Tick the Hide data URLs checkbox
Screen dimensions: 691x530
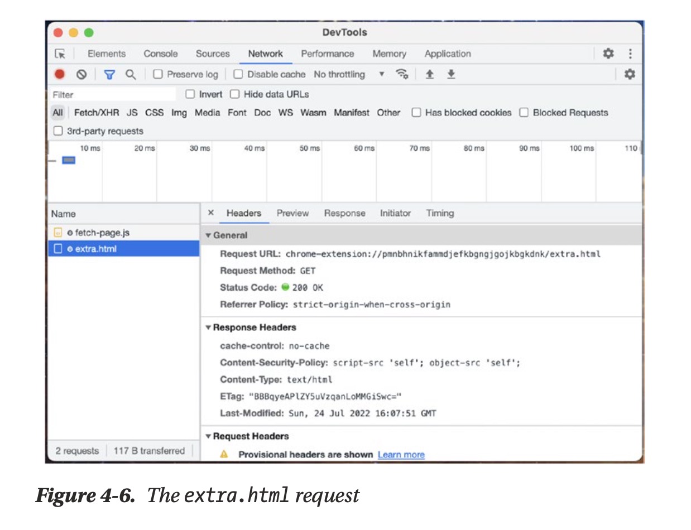(235, 94)
